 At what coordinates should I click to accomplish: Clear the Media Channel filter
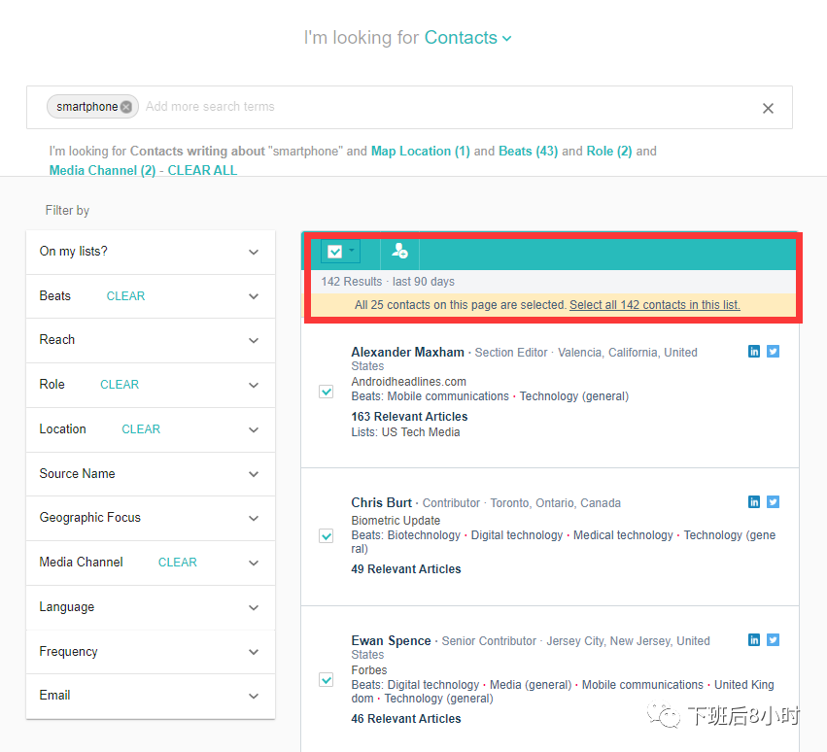point(178,563)
